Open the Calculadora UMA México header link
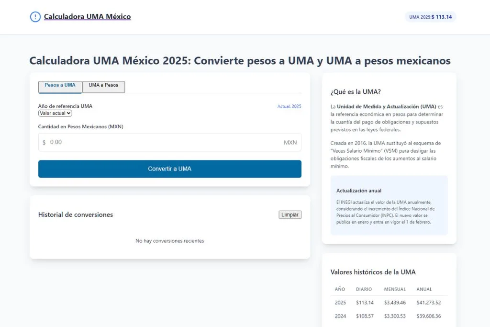490x327 pixels. click(87, 17)
